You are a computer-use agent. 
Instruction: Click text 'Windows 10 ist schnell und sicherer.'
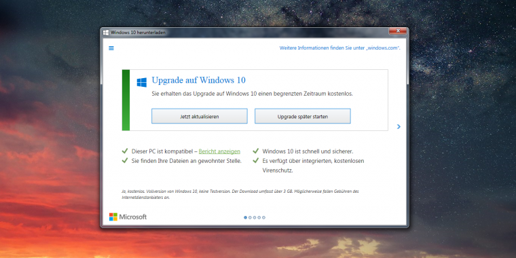(308, 151)
